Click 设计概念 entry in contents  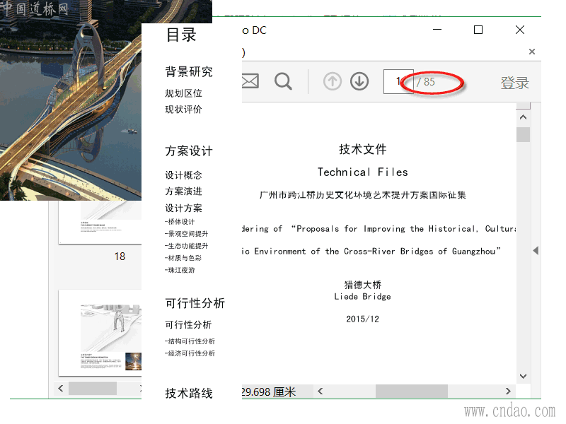(183, 175)
